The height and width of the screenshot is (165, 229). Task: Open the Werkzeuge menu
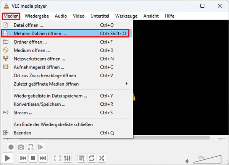[126, 16]
